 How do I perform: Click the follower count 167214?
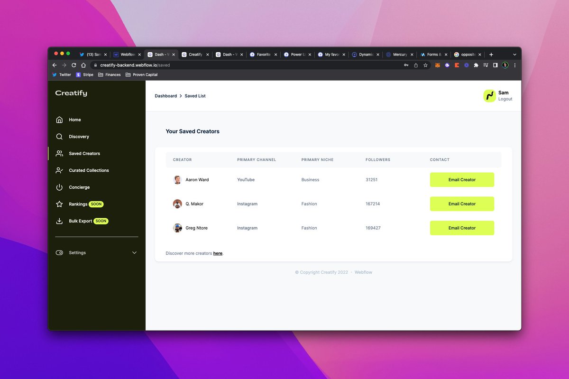373,204
